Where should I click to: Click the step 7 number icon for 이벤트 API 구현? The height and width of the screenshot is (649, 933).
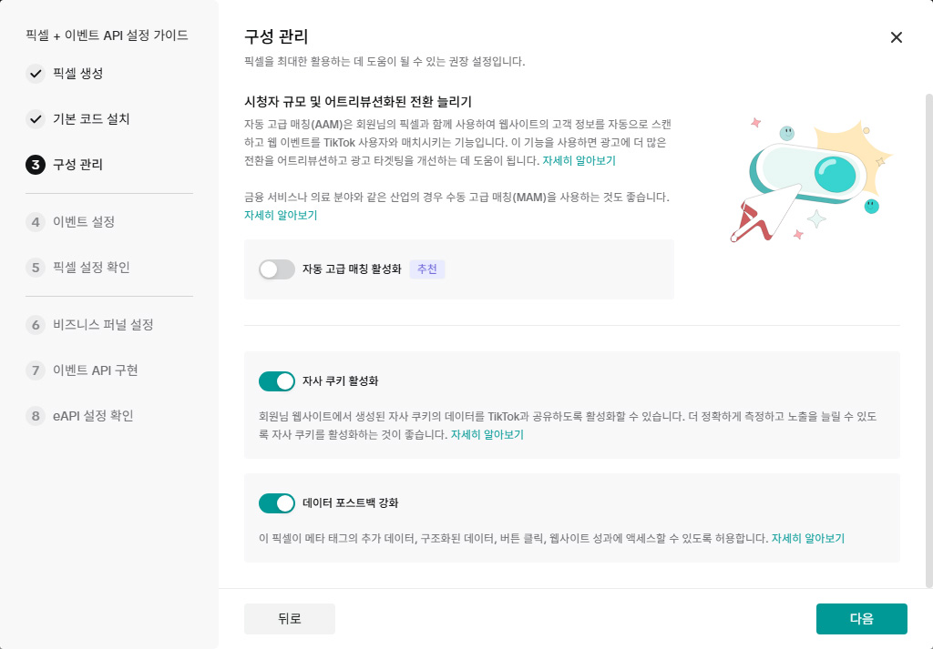[36, 370]
